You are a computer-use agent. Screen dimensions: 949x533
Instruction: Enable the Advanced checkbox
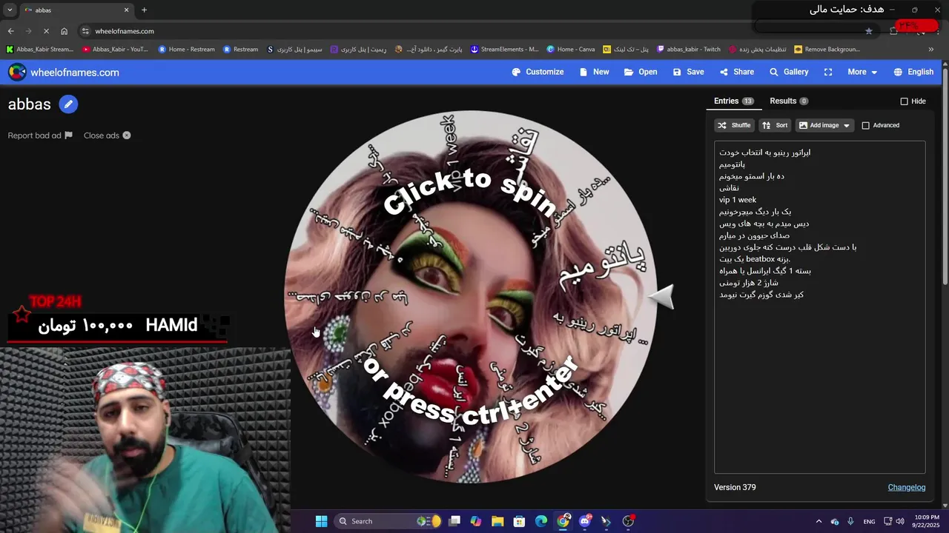pyautogui.click(x=865, y=126)
